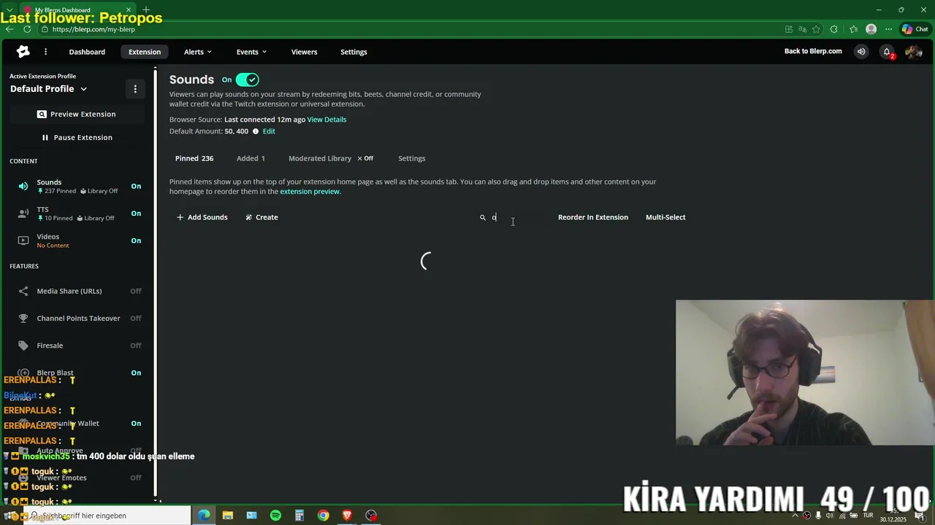The height and width of the screenshot is (525, 935).
Task: Toggle Sounds On status in sidebar
Action: coord(136,186)
